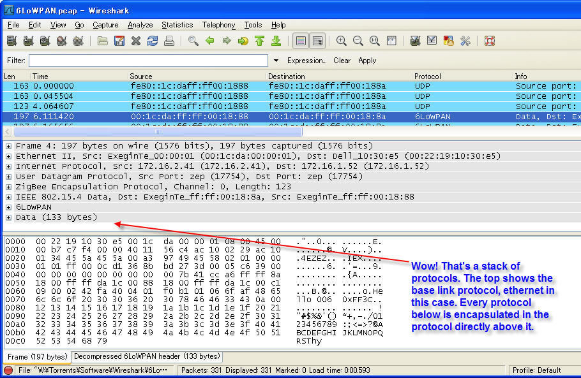Image resolution: width=581 pixels, height=378 pixels.
Task: Expand the Frame 4 tree node
Action: click(x=8, y=146)
